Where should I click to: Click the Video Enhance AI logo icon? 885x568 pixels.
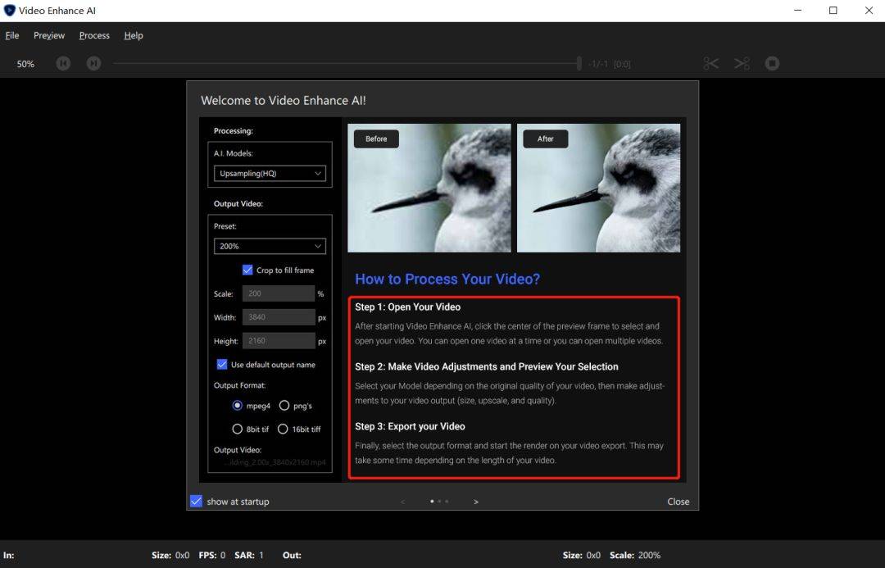[10, 10]
